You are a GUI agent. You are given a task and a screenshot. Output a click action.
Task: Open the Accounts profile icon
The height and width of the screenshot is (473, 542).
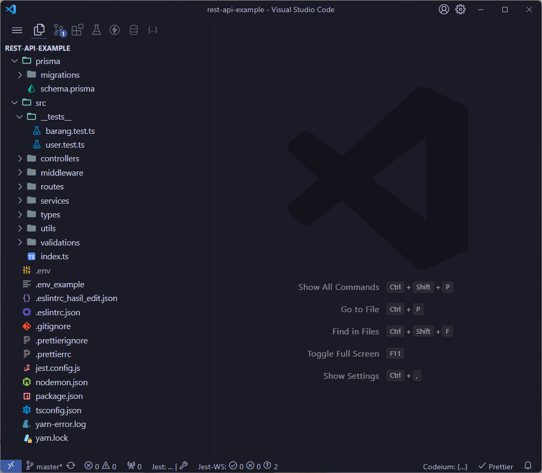point(444,10)
